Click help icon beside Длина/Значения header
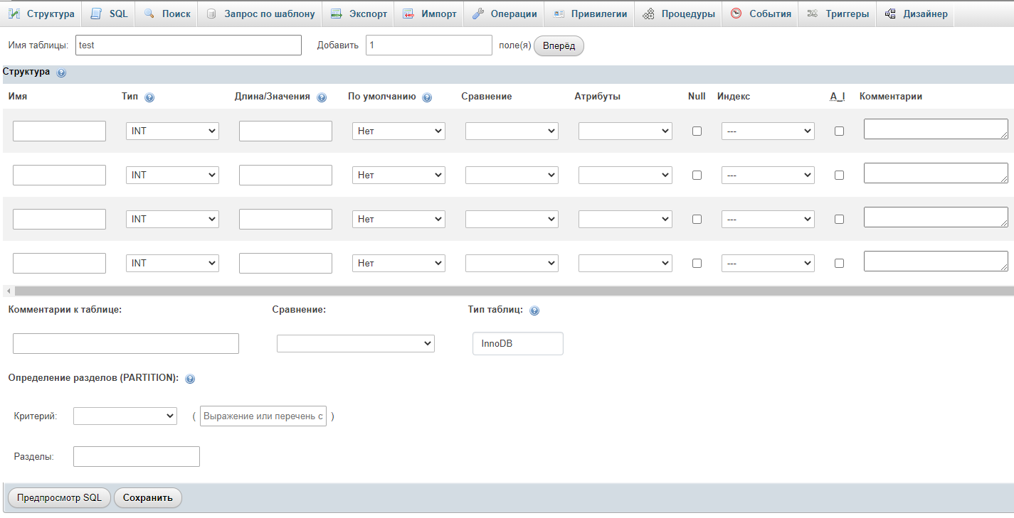The image size is (1014, 518). tap(322, 97)
